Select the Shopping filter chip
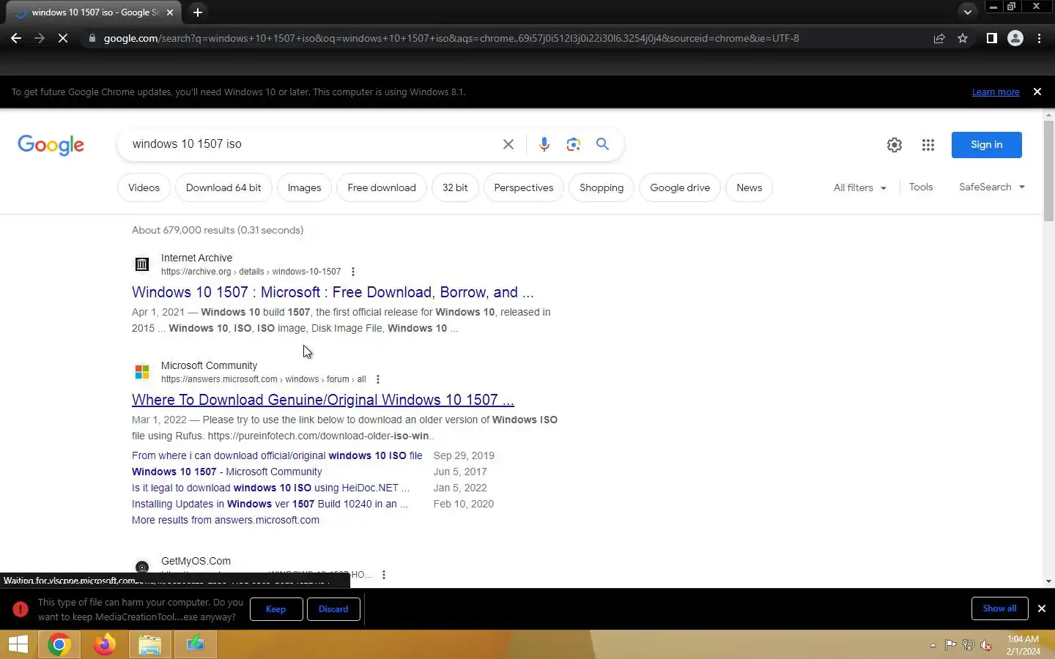This screenshot has height=659, width=1055. (x=601, y=187)
